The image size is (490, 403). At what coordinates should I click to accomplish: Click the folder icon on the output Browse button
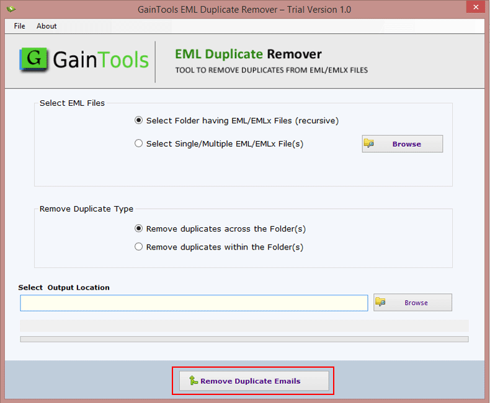(380, 302)
